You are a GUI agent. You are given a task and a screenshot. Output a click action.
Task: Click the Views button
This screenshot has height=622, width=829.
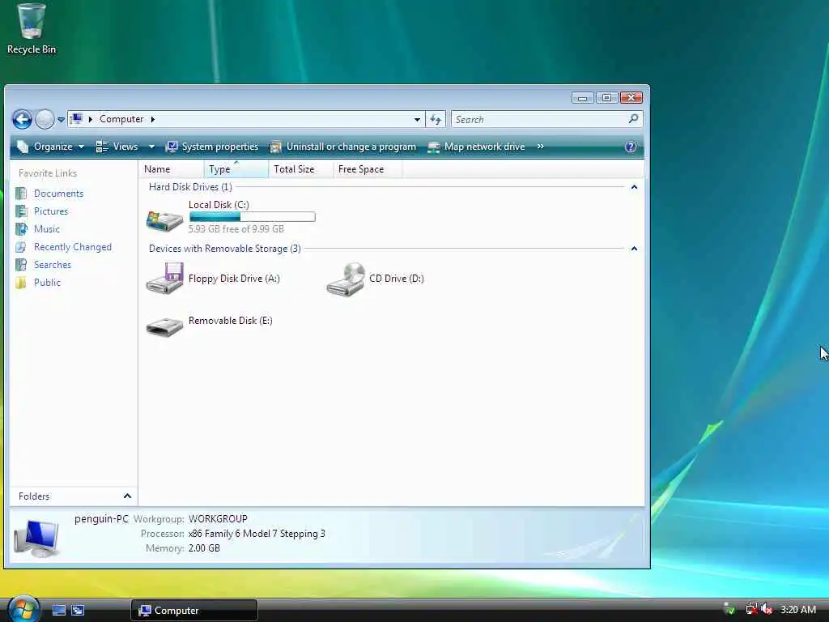click(x=117, y=147)
